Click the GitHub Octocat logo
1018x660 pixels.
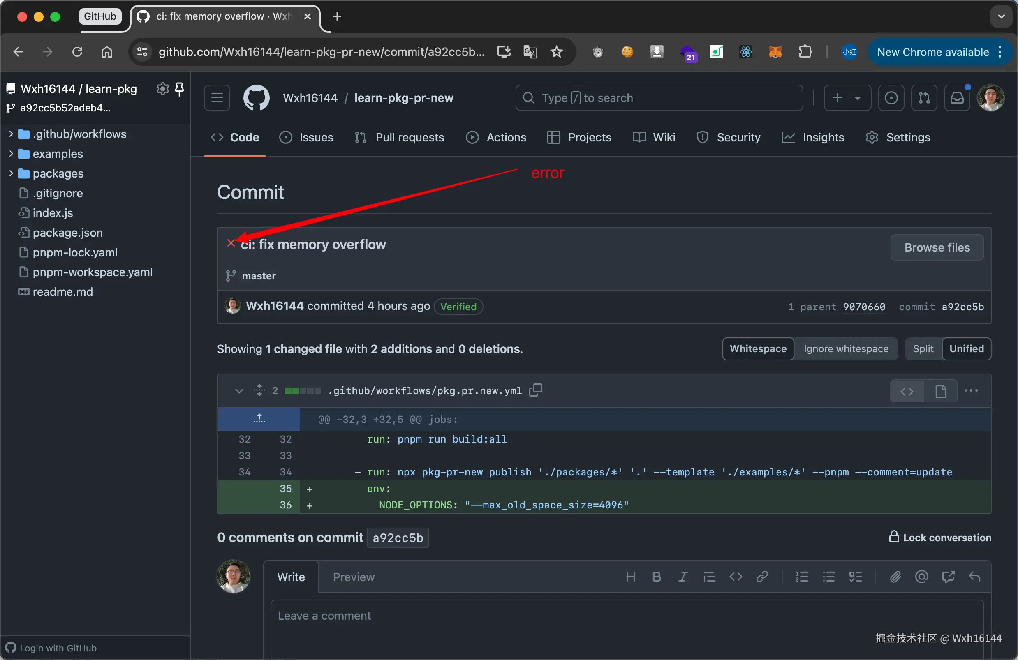click(256, 98)
